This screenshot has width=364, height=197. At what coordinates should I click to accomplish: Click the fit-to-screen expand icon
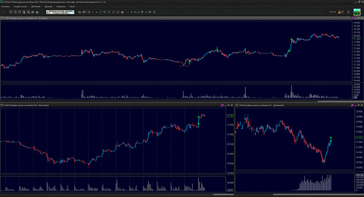coord(100,12)
